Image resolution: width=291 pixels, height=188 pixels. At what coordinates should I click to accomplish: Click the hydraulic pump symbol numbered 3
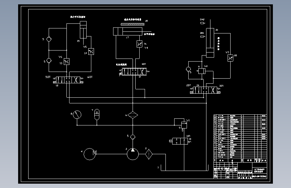pyautogui.click(x=133, y=154)
